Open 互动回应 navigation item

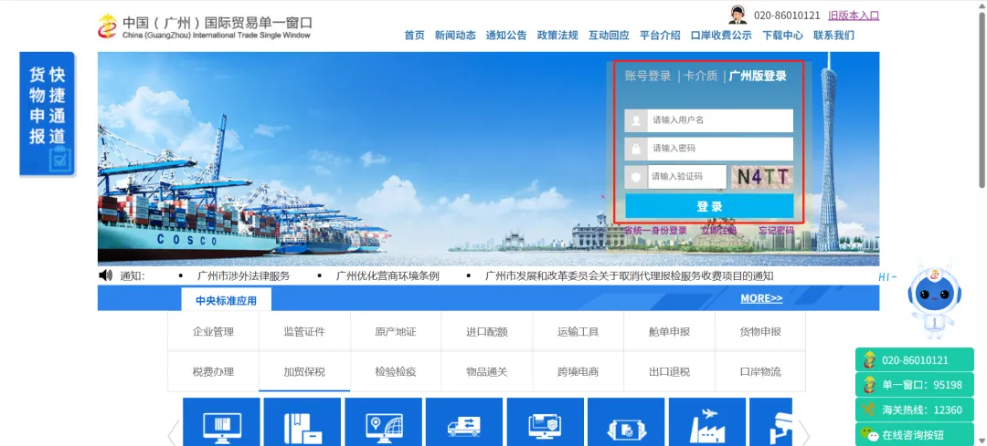coord(609,36)
